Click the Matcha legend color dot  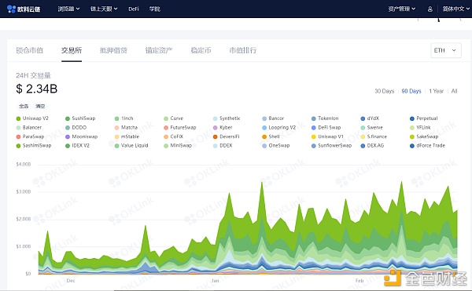pos(116,128)
